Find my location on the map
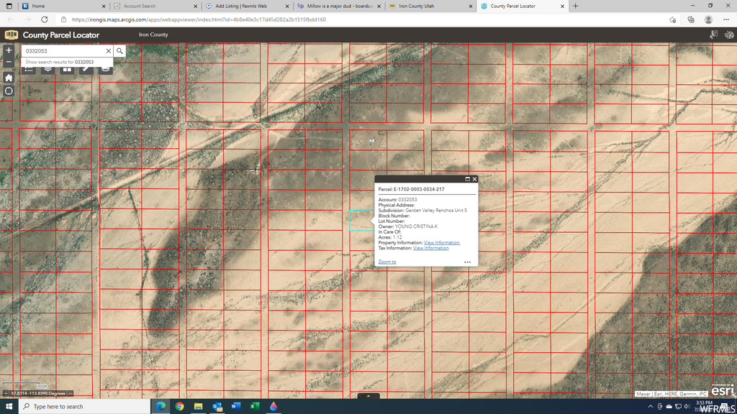The image size is (737, 414). coord(9,91)
